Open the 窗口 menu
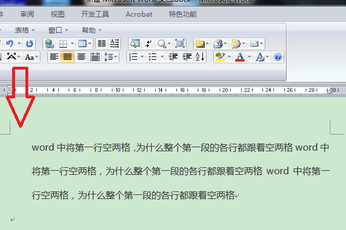Image resolution: width=346 pixels, height=230 pixels. [58, 30]
